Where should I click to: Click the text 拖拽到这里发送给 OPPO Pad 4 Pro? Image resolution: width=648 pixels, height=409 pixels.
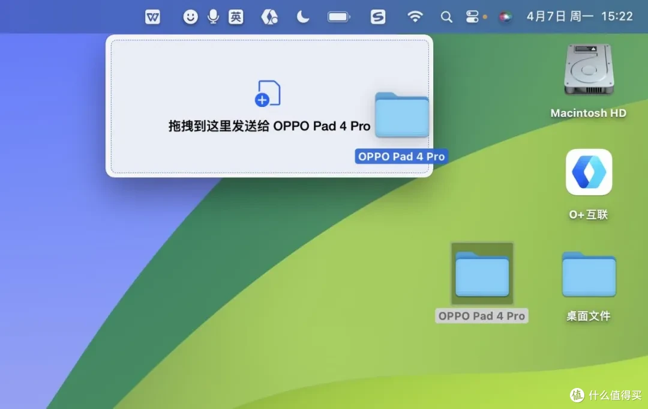[x=269, y=126]
